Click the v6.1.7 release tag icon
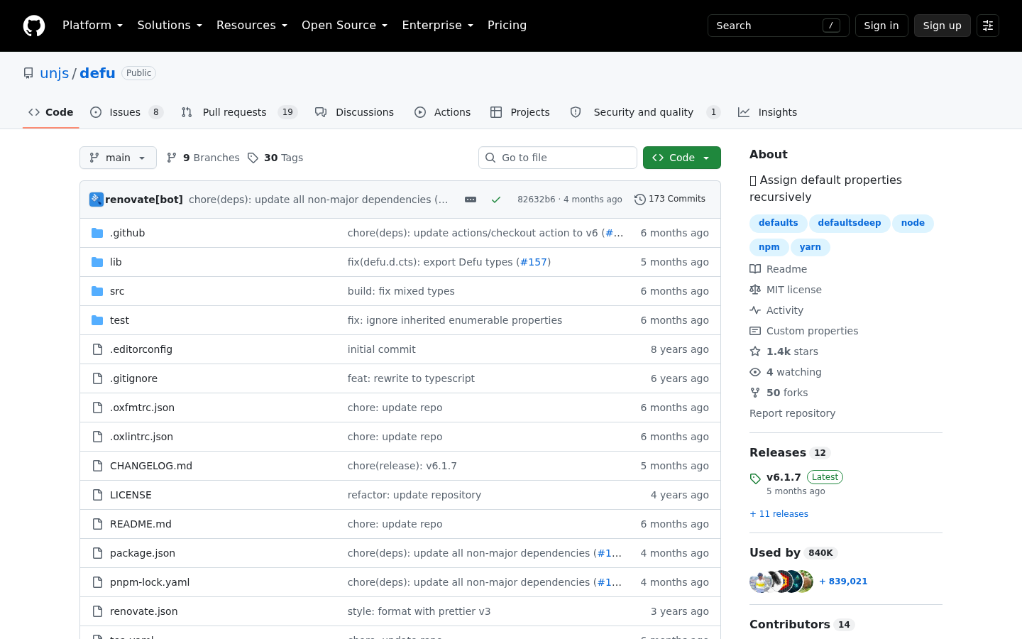This screenshot has height=639, width=1022. [x=755, y=479]
